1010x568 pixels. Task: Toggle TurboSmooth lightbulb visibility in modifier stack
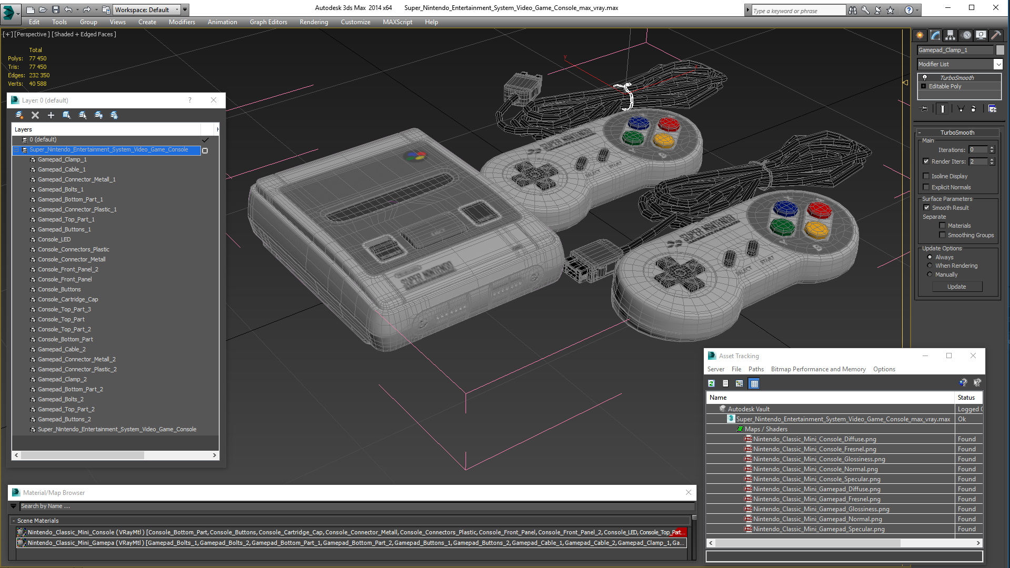coord(924,78)
